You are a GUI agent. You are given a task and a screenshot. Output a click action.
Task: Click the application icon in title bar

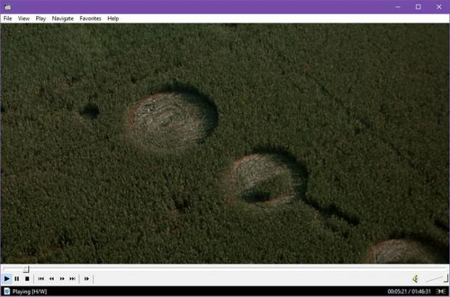click(7, 7)
